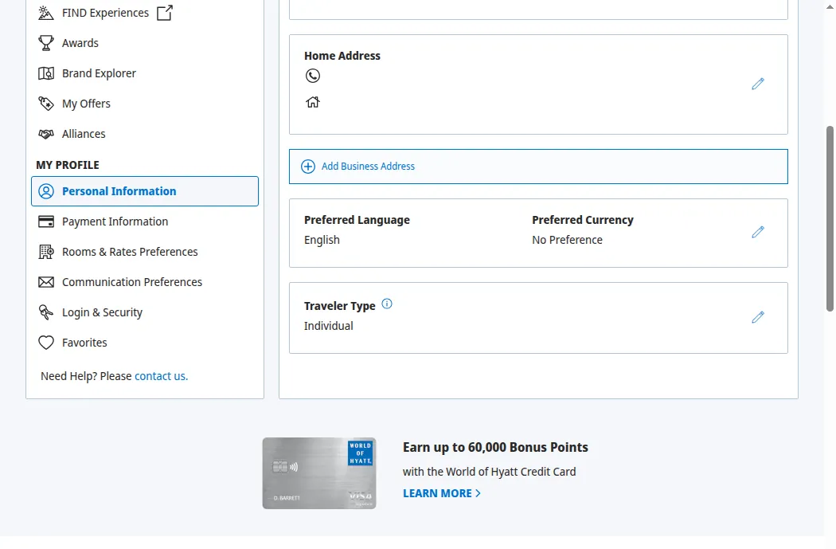Click the Preferred Language label
Viewport: 836px width, 549px height.
coord(357,220)
